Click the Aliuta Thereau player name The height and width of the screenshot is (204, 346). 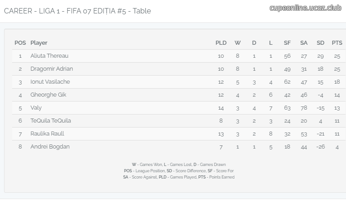tap(49, 56)
